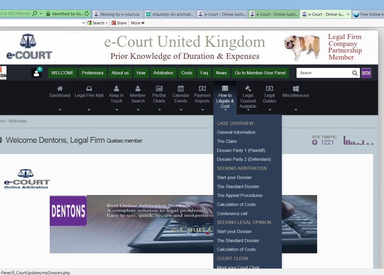Click the Payment Reports money icon
Image resolution: width=384 pixels, height=275 pixels.
(202, 89)
